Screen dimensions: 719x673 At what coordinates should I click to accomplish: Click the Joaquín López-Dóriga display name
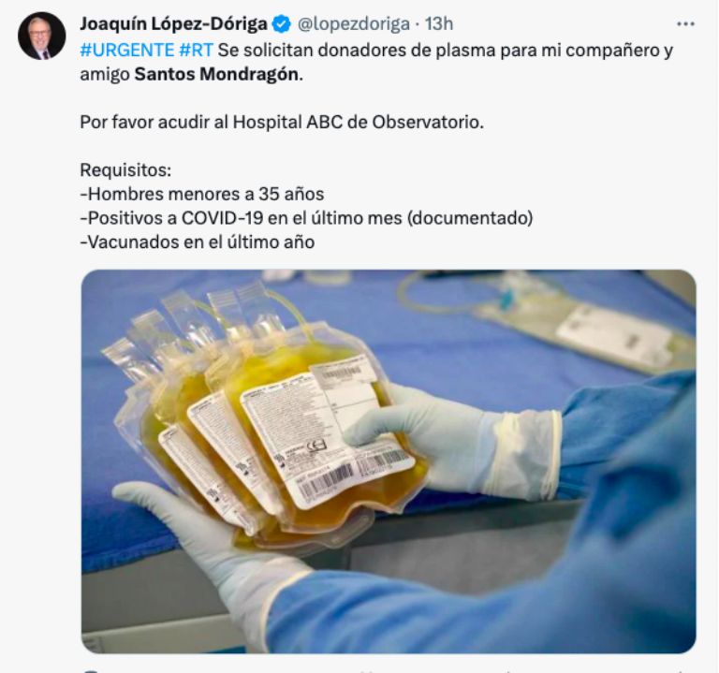173,23
